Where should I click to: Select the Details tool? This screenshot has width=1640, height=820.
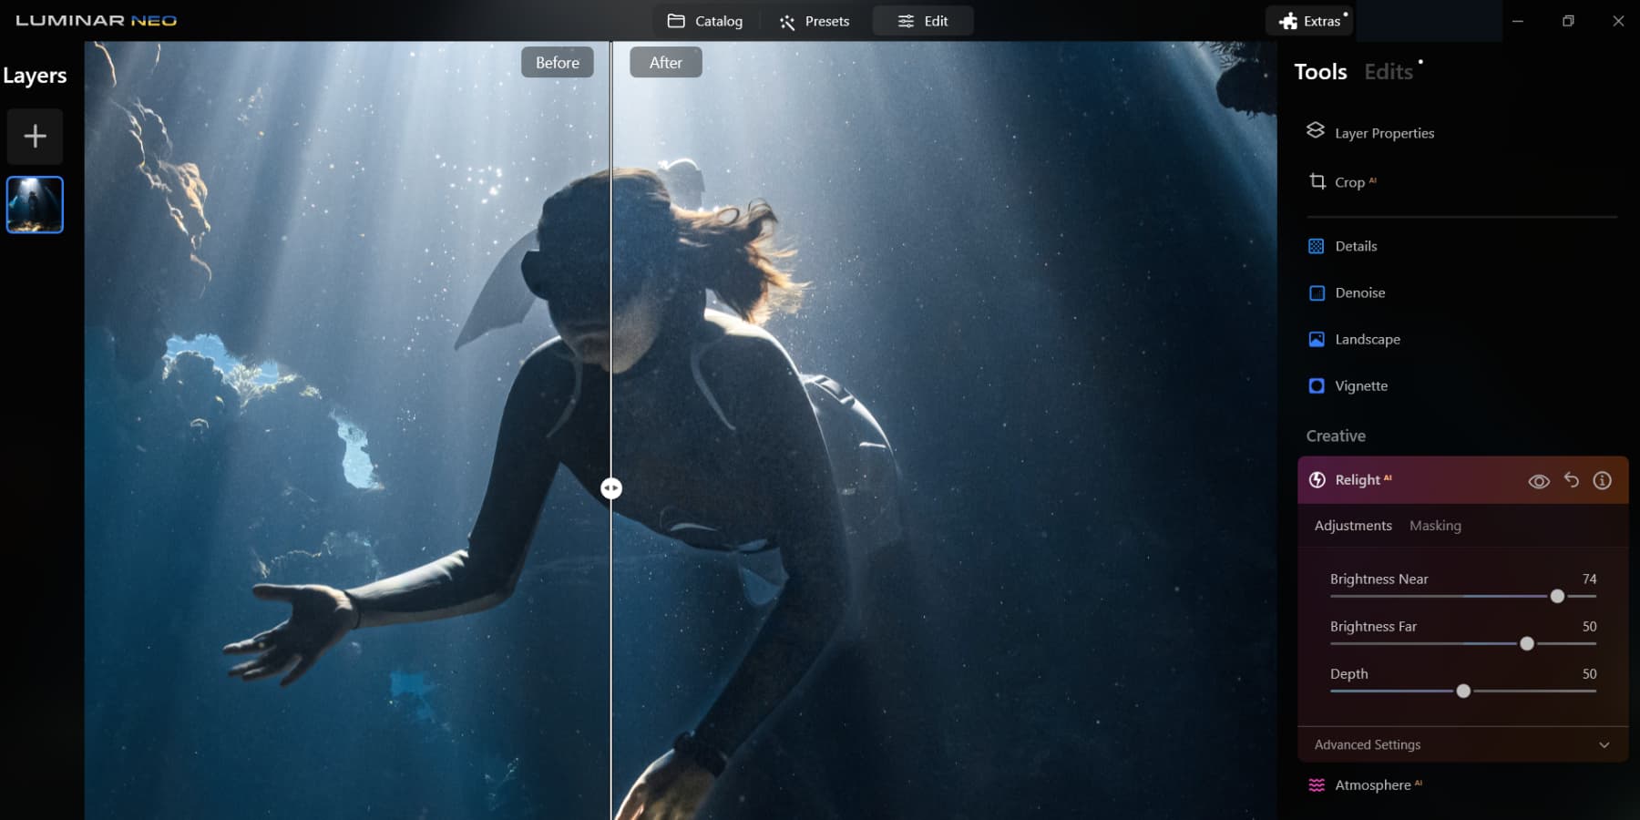point(1357,246)
